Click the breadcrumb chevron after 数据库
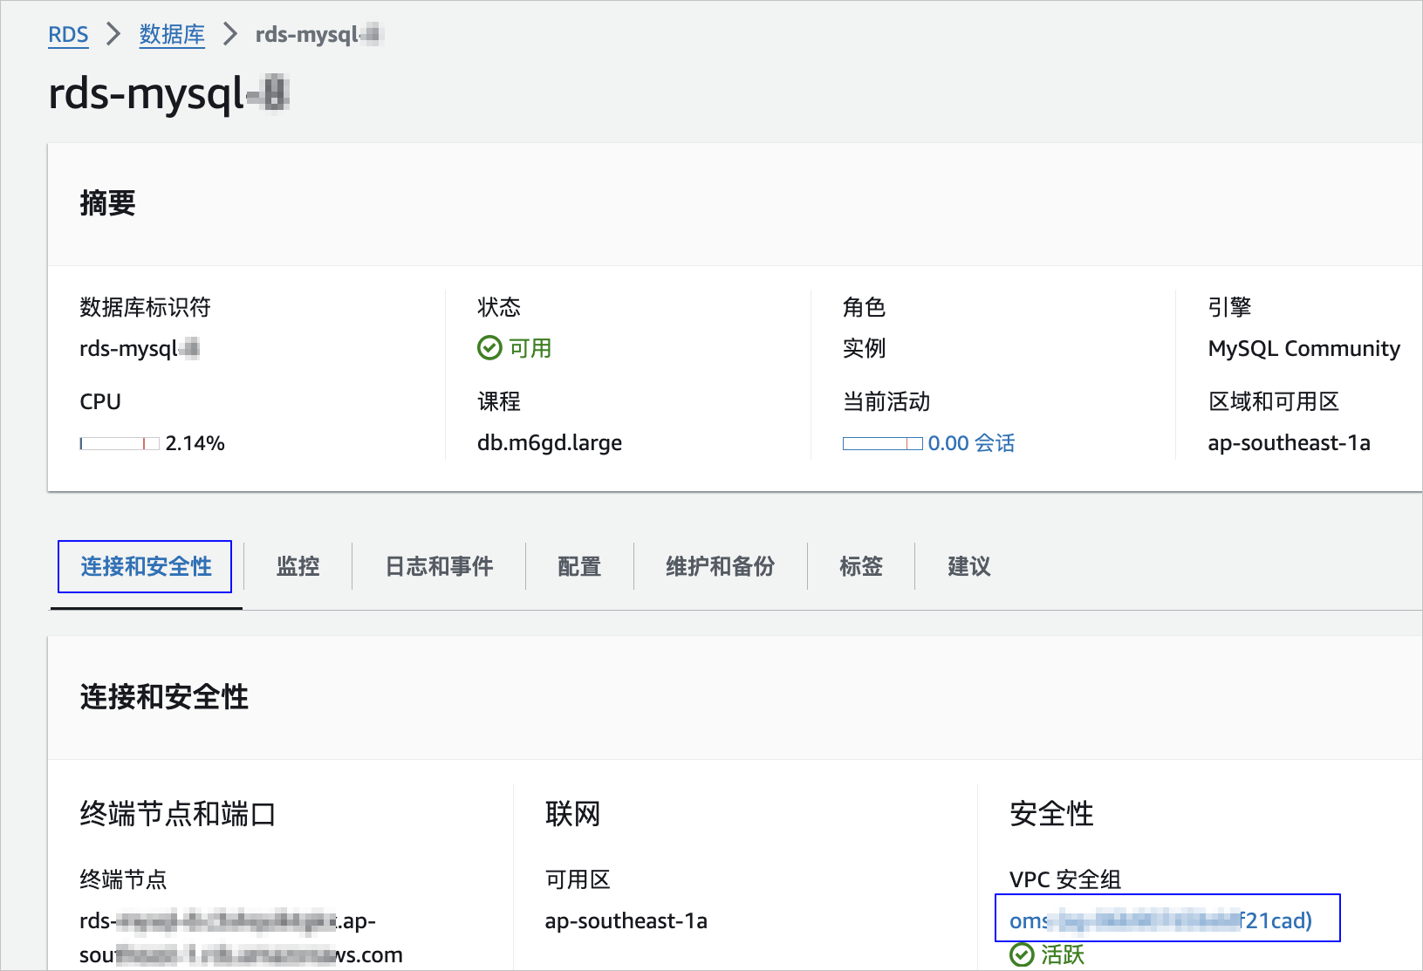 point(230,34)
